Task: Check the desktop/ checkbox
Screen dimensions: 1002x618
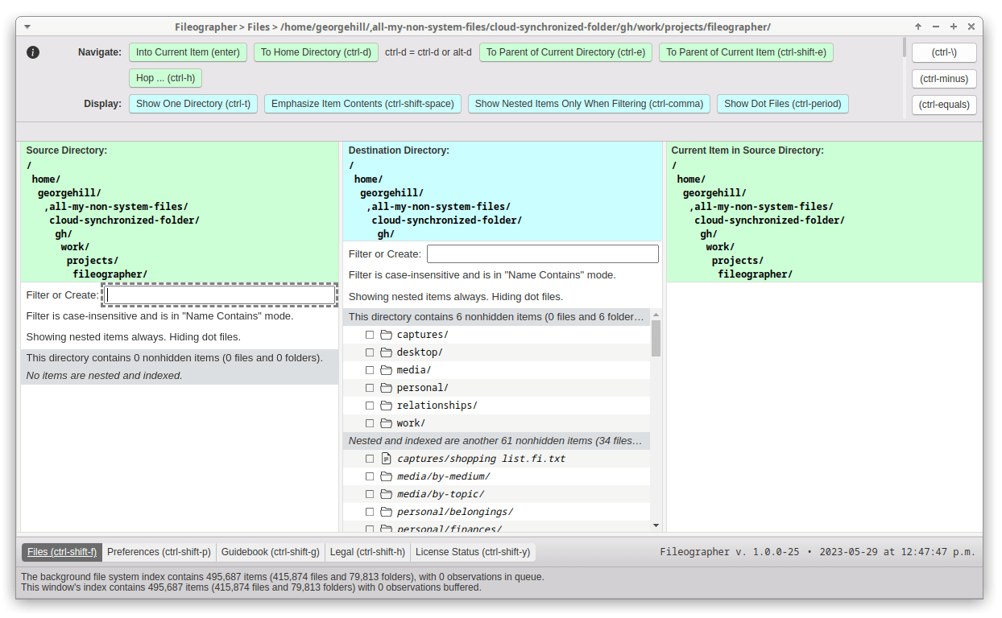Action: (x=370, y=352)
